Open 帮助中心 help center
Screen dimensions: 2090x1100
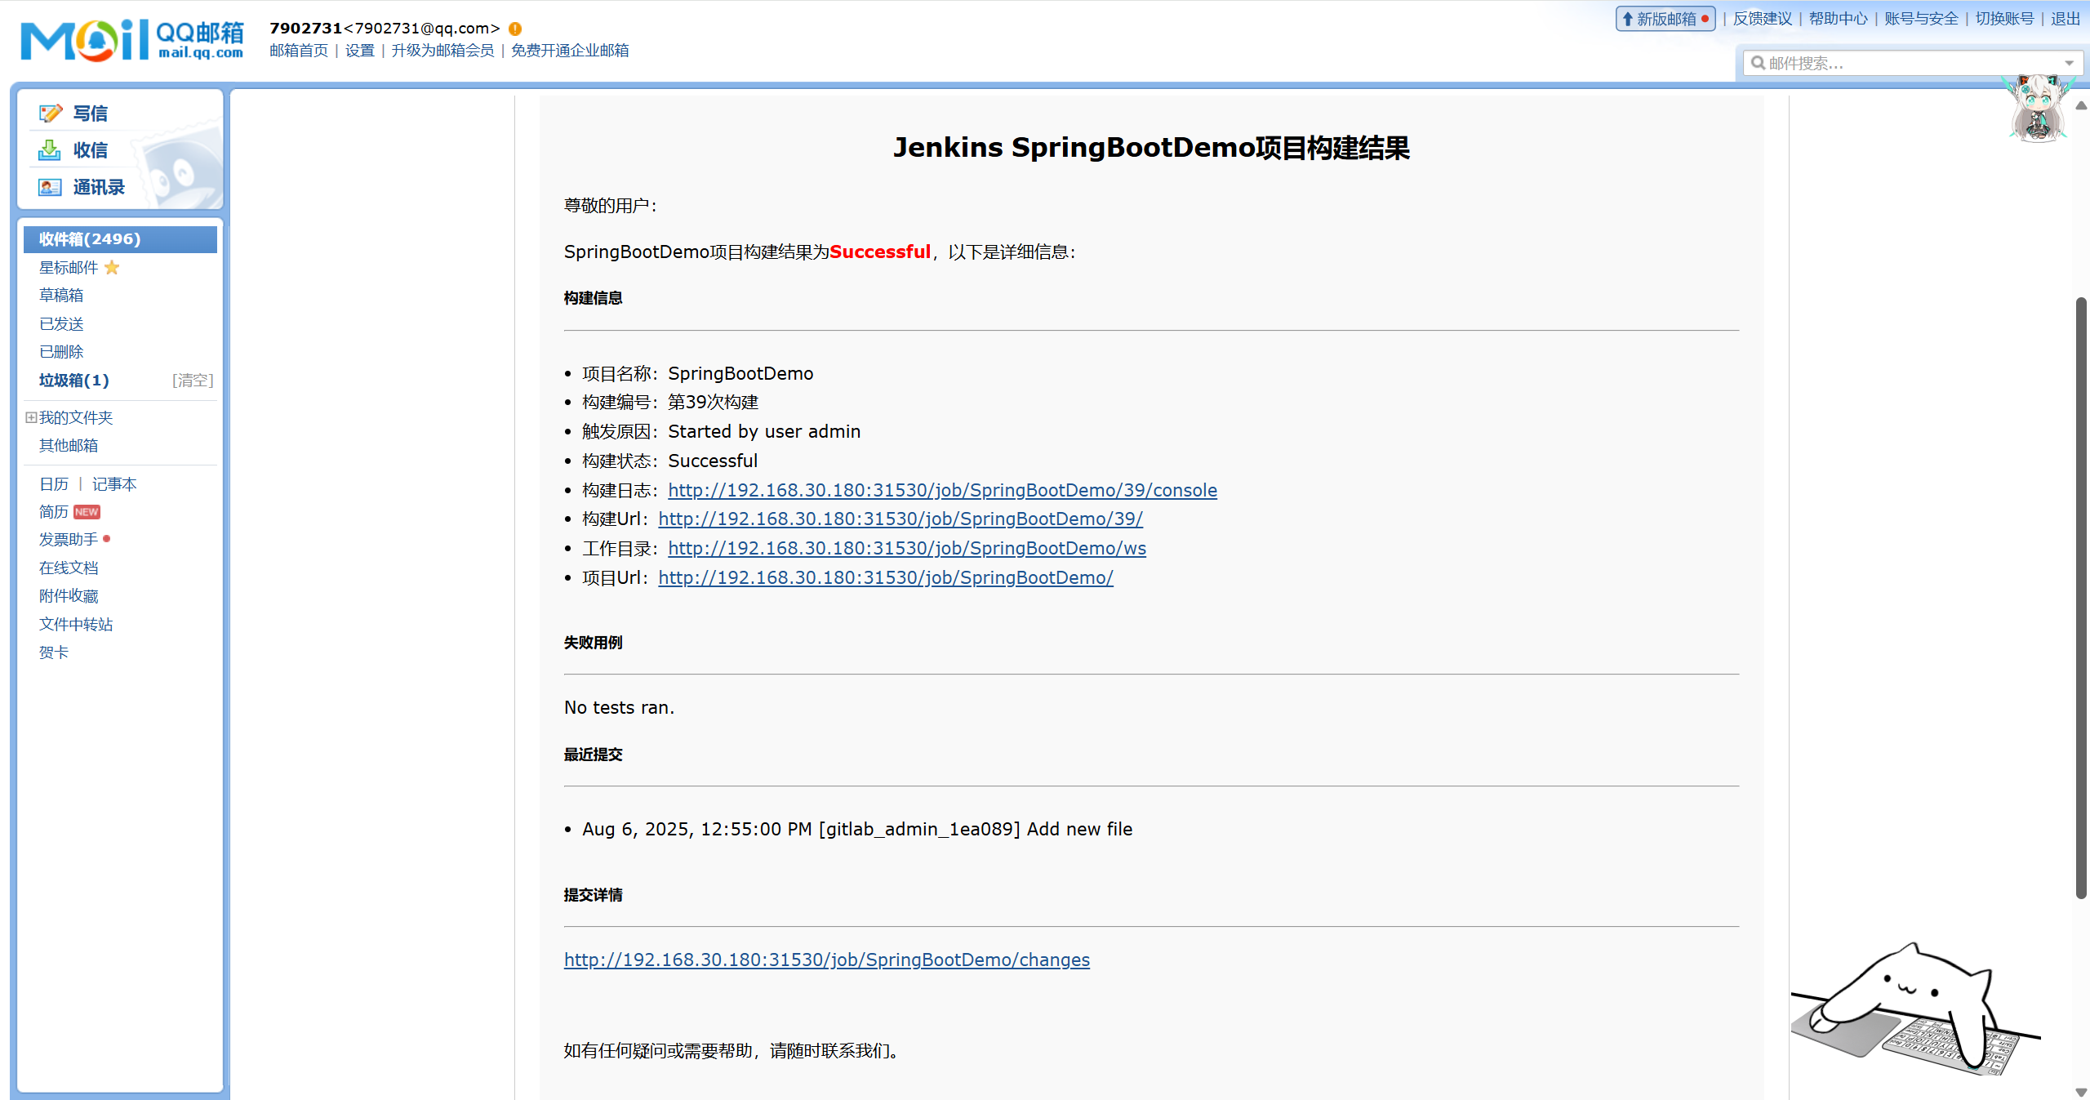click(x=1838, y=19)
